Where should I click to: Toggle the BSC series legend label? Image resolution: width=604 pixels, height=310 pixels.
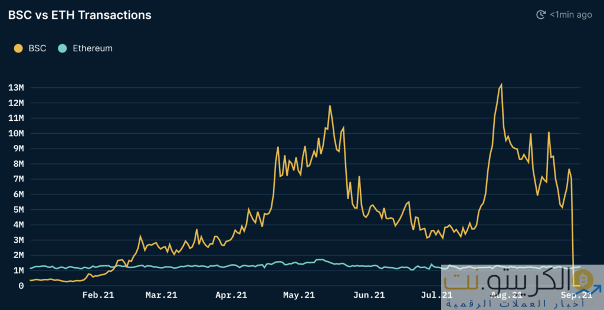[37, 48]
